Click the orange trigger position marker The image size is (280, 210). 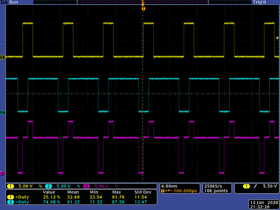(143, 8)
